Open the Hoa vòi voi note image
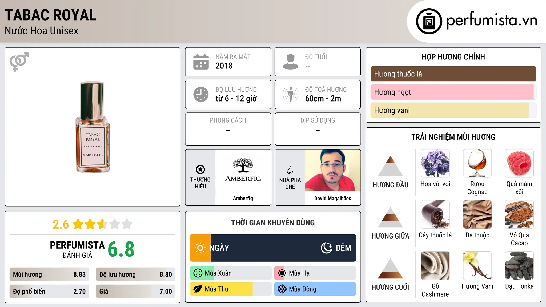This screenshot has height=307, width=546. tap(435, 163)
